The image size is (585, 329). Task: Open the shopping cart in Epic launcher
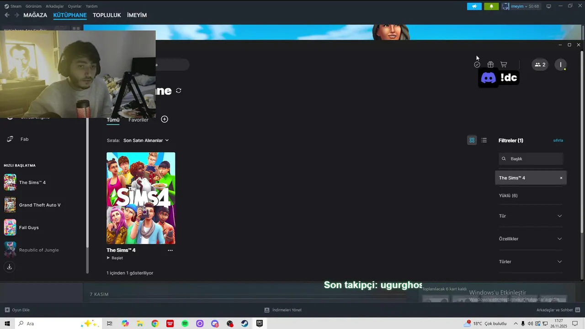[504, 64]
